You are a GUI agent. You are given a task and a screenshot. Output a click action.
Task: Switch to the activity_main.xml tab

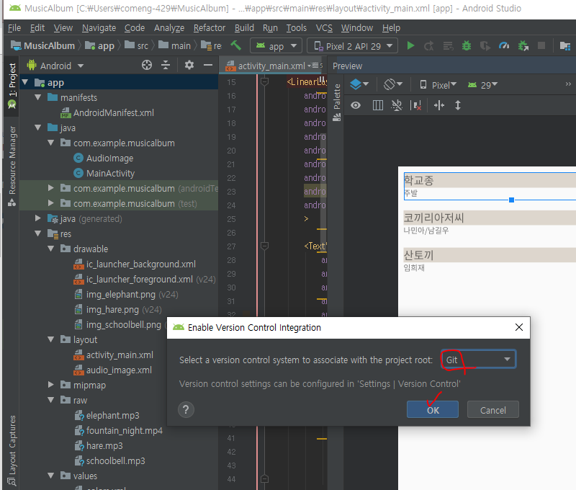[x=272, y=65]
